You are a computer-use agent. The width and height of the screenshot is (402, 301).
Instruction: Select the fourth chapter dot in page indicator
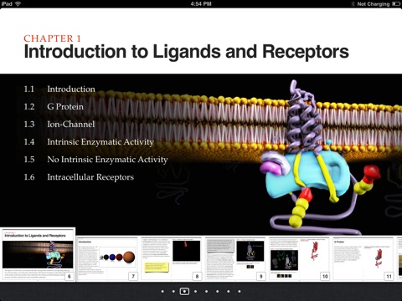point(195,292)
